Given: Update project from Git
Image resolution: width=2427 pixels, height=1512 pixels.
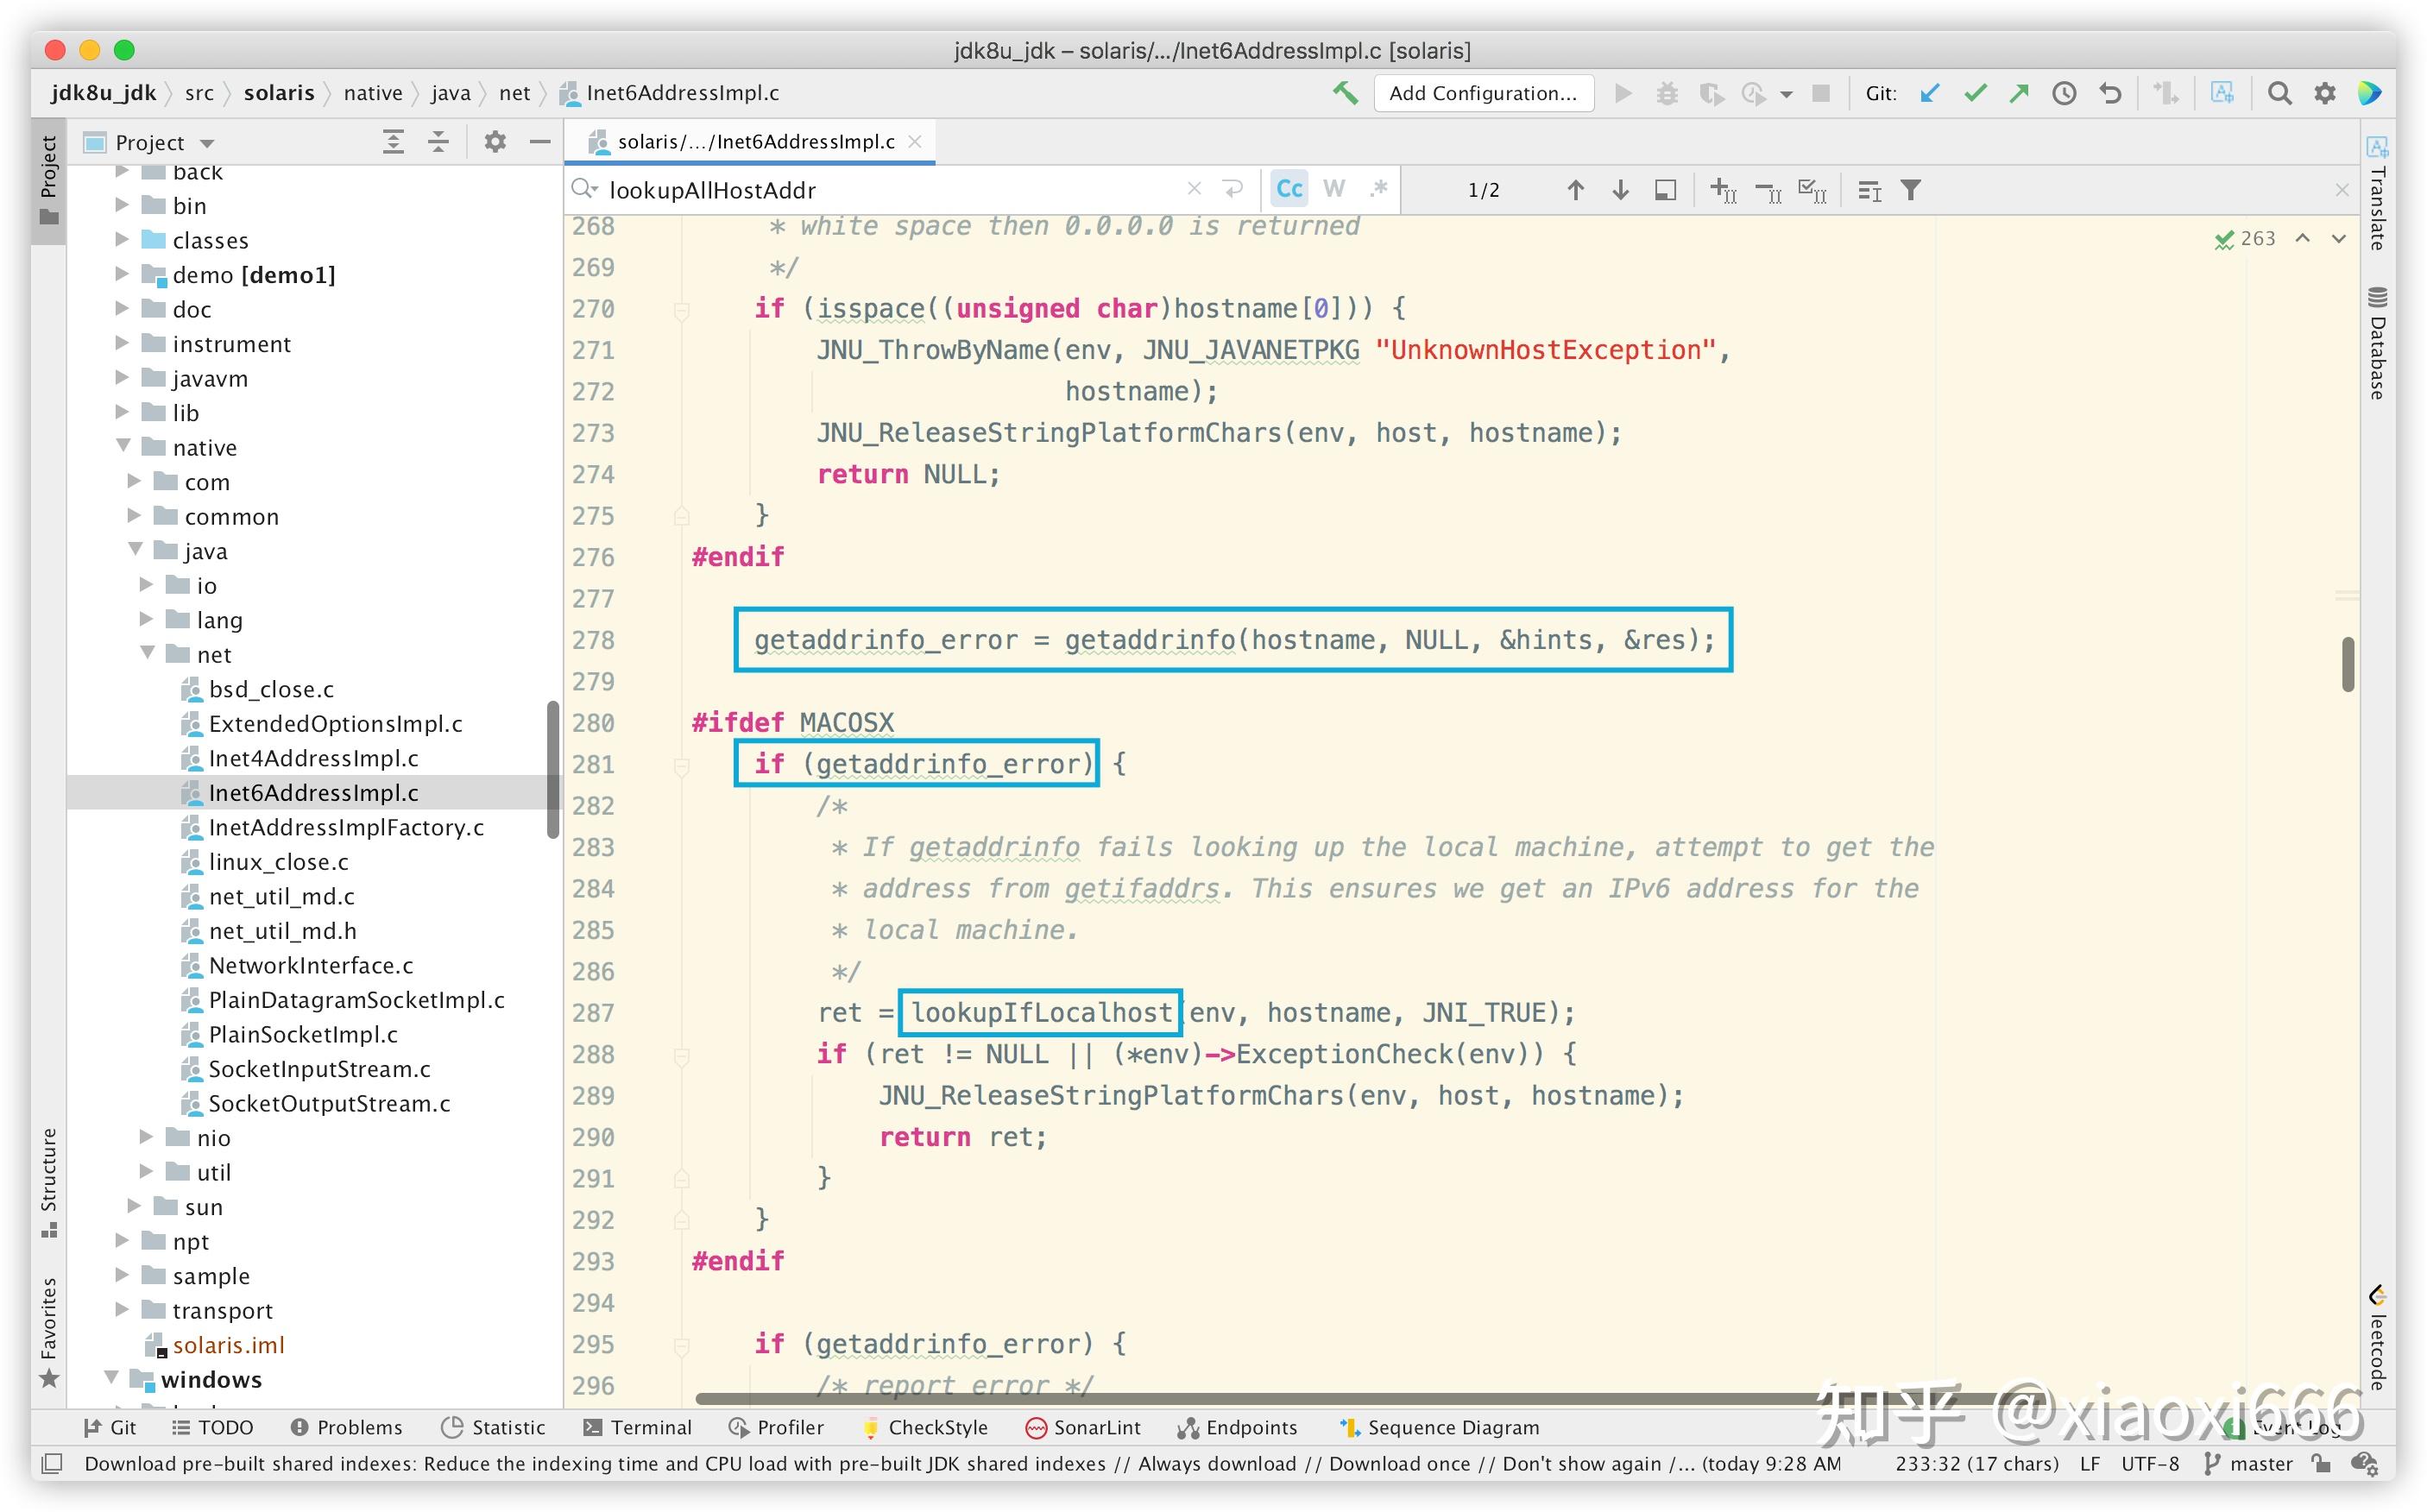Looking at the screenshot, I should (1929, 92).
